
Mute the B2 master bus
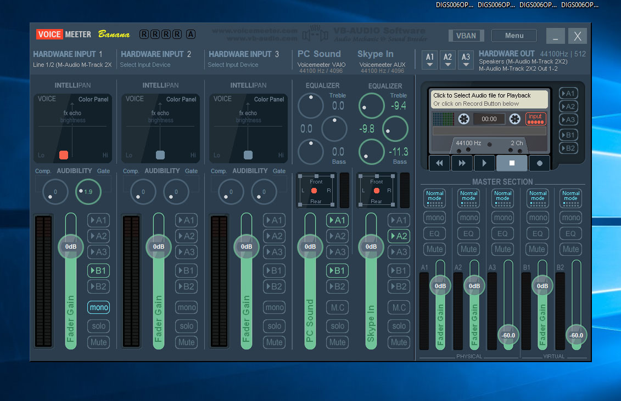(x=570, y=249)
